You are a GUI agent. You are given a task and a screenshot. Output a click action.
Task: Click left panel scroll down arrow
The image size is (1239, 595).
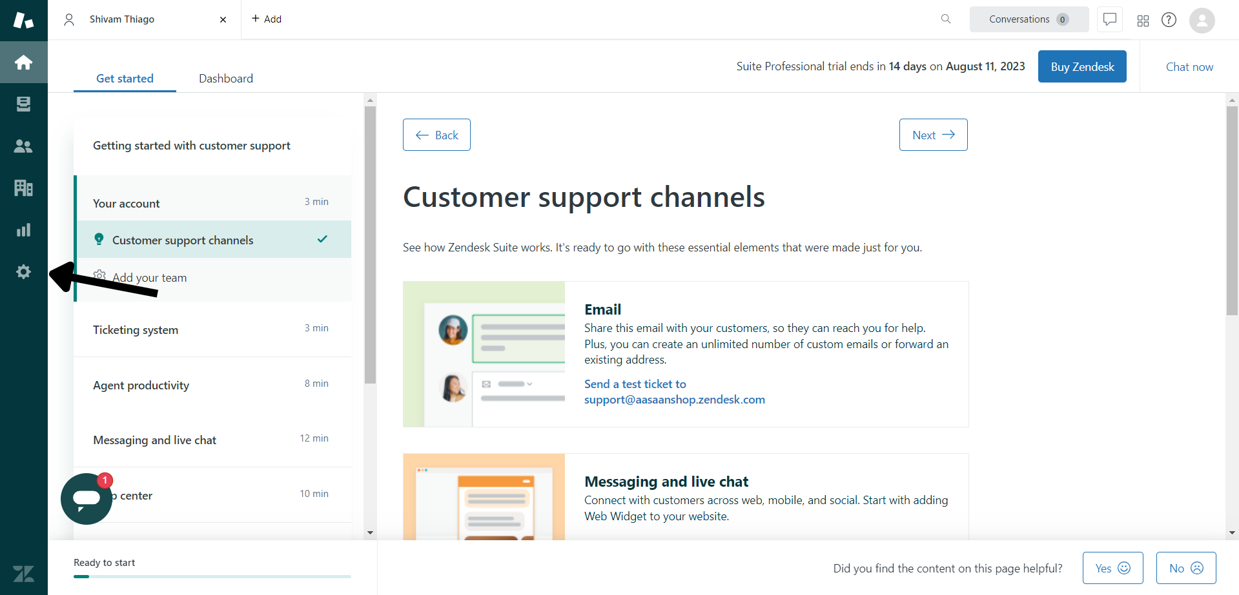tap(370, 532)
